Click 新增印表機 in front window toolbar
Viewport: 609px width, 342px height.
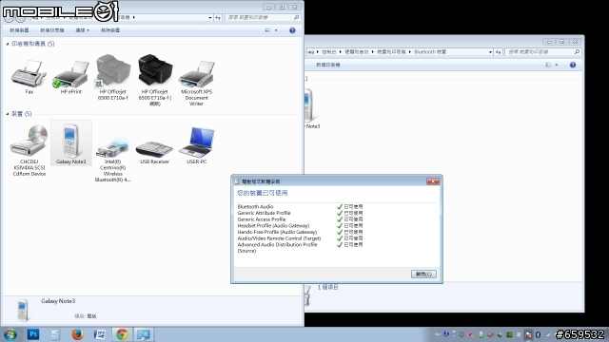pyautogui.click(x=52, y=30)
